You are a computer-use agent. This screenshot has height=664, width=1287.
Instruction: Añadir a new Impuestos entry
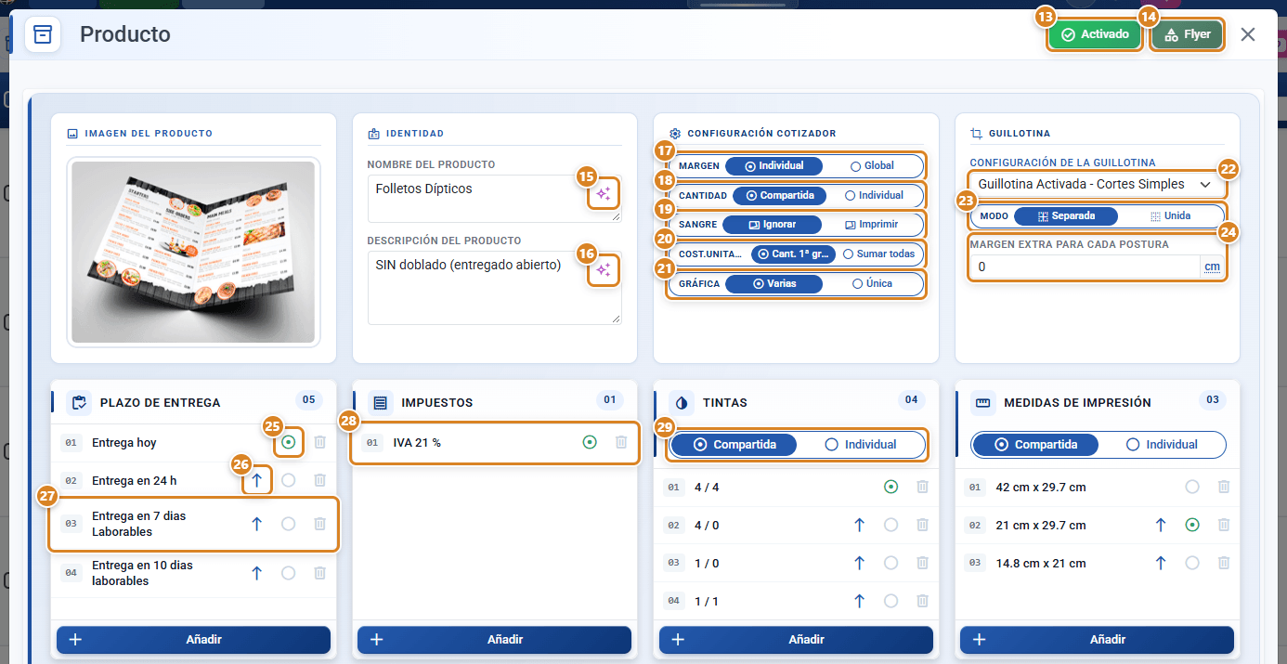pos(495,640)
